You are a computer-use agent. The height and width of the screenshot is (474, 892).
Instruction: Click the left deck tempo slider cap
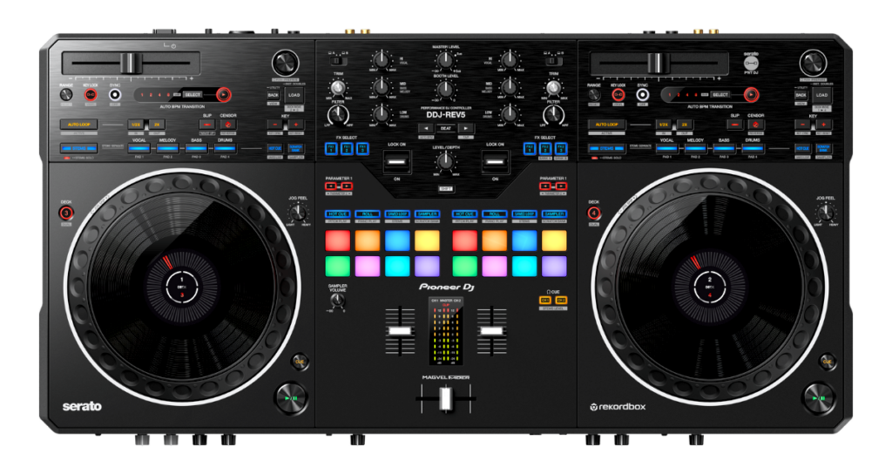pos(132,63)
